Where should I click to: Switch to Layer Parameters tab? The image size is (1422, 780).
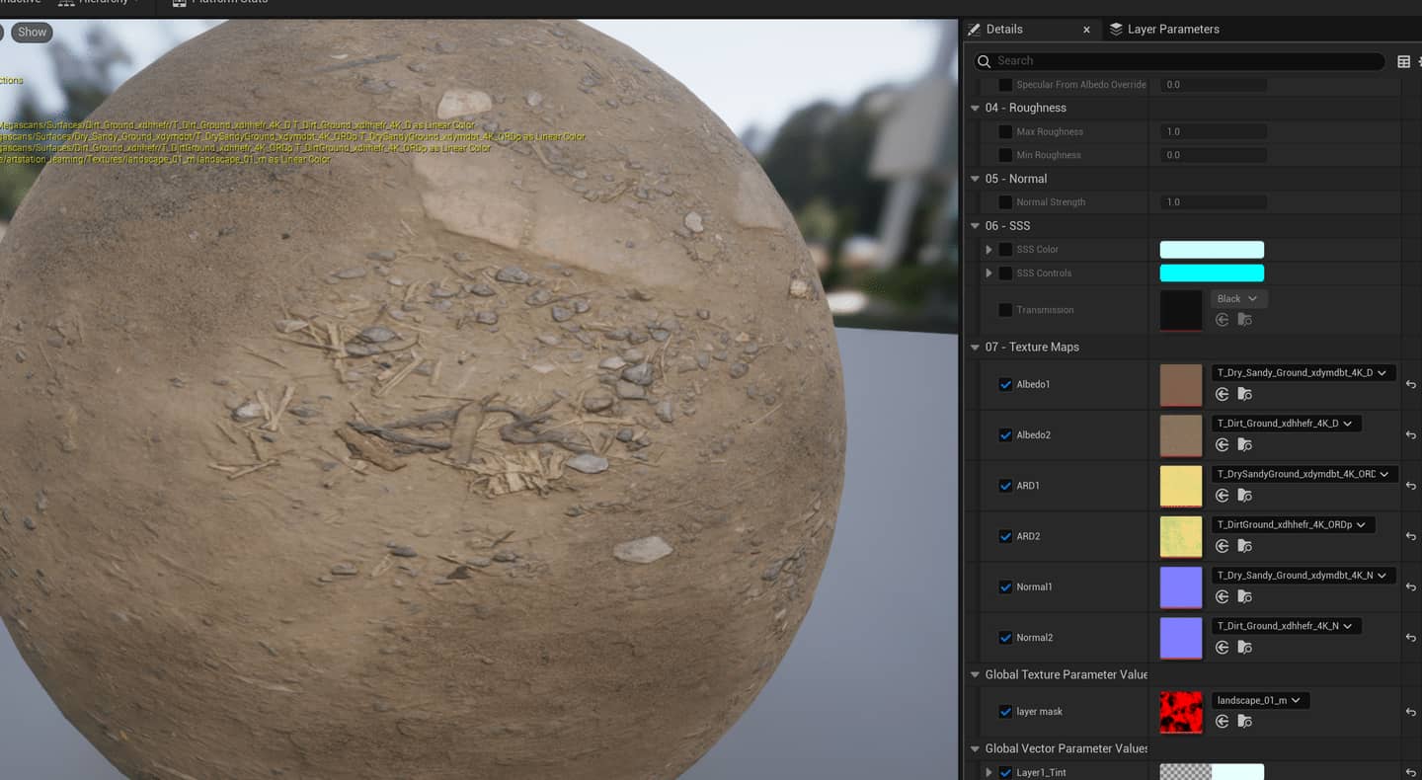1163,30
